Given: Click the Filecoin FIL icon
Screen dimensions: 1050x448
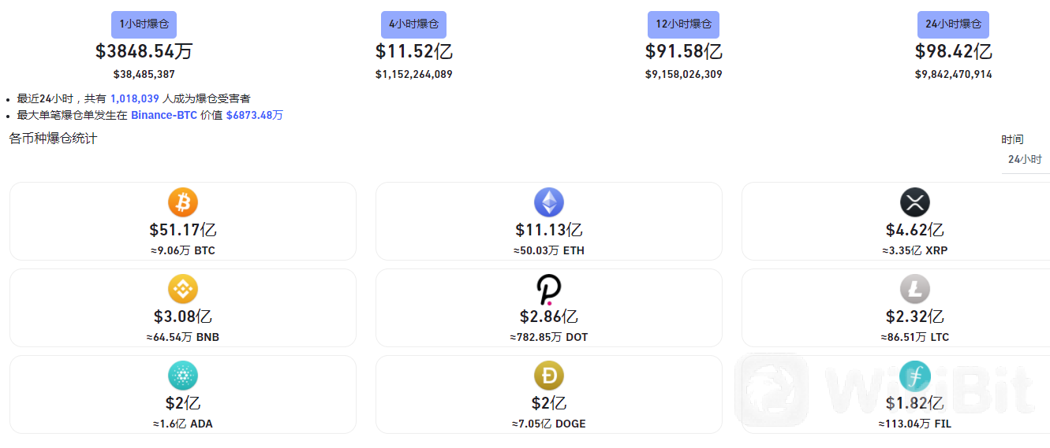Looking at the screenshot, I should [x=915, y=376].
